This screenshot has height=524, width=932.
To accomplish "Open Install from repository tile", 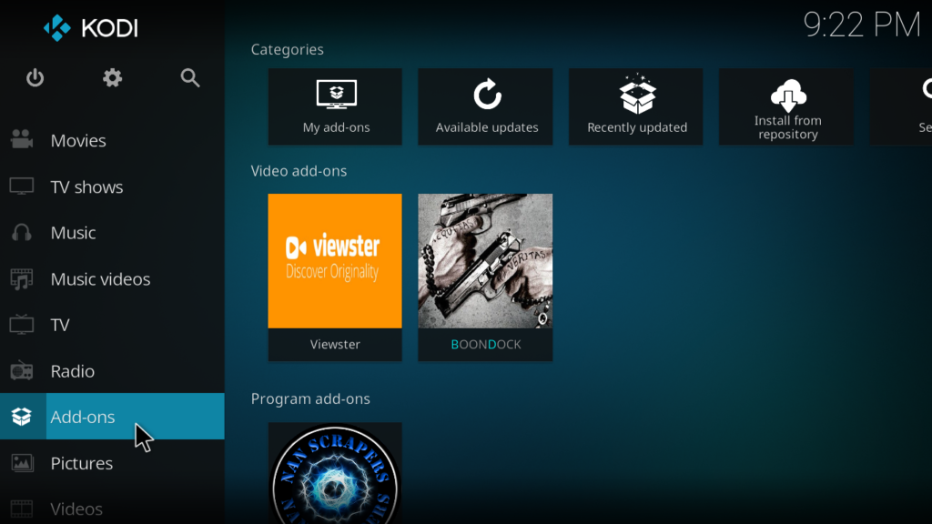I will click(x=786, y=107).
